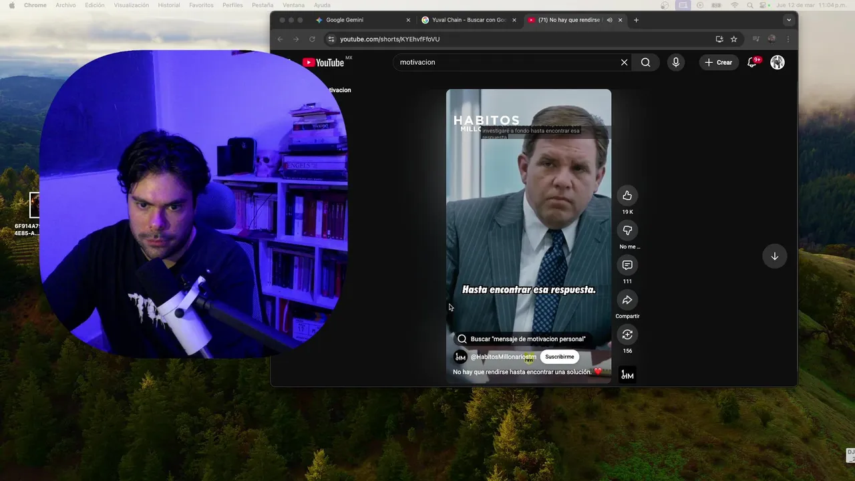Open Chrome profile avatar in toolbar
Viewport: 855px width, 481px height.
772,39
